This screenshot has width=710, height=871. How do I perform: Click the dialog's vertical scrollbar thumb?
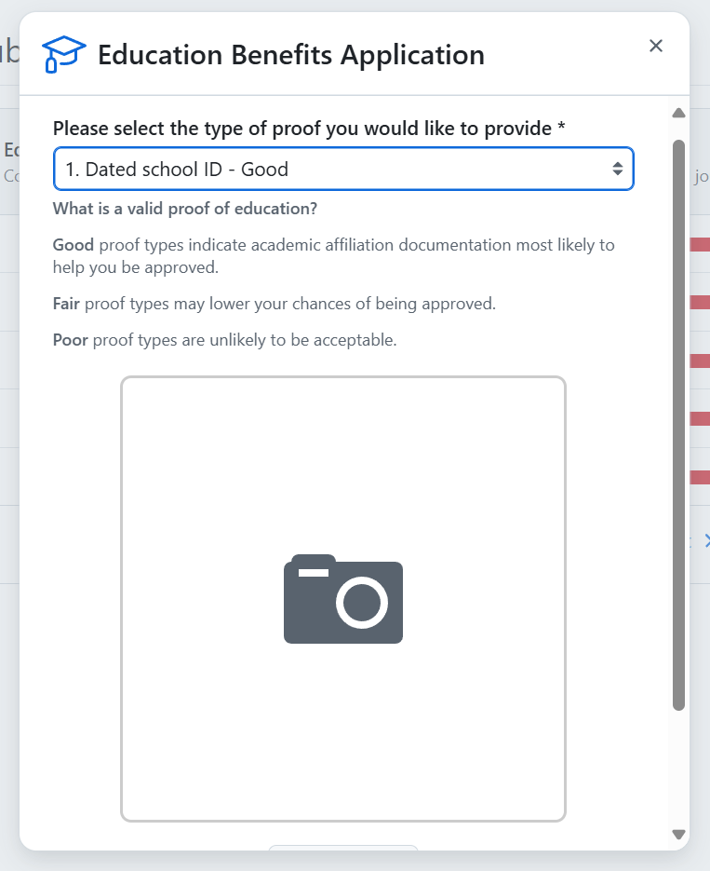coord(678,424)
